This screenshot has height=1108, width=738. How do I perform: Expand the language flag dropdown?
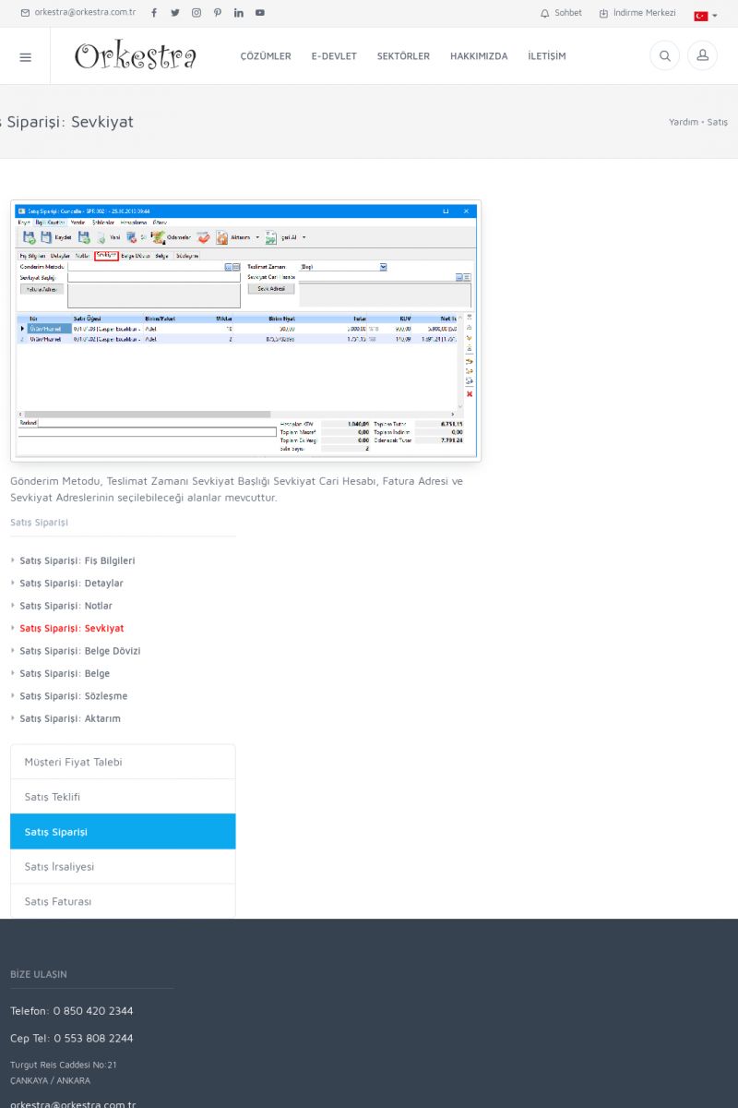pyautogui.click(x=706, y=15)
